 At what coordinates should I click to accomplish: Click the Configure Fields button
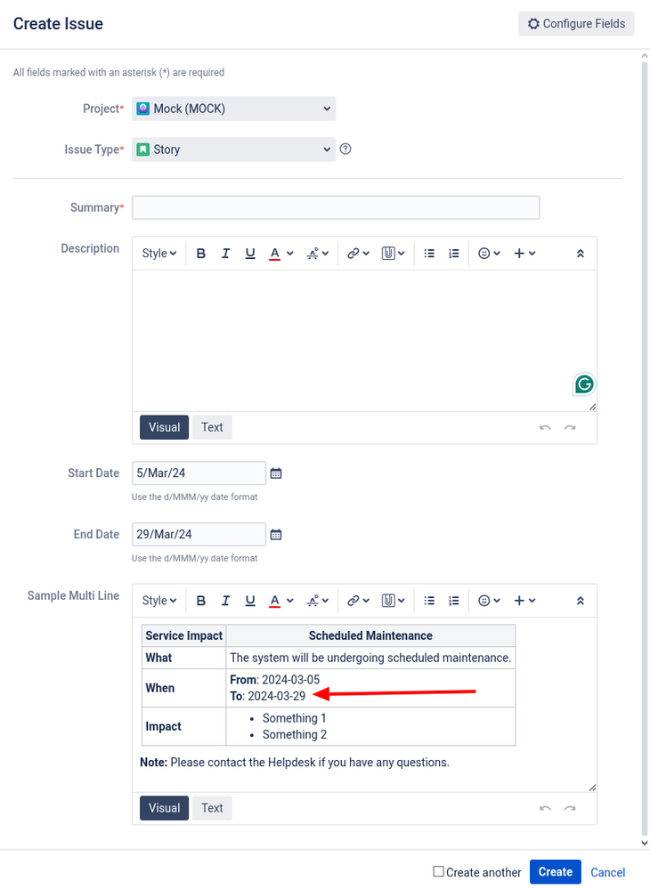[x=576, y=24]
